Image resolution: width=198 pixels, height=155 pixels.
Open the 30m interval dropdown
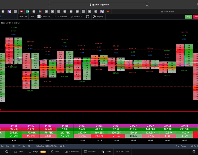[x=23, y=17]
